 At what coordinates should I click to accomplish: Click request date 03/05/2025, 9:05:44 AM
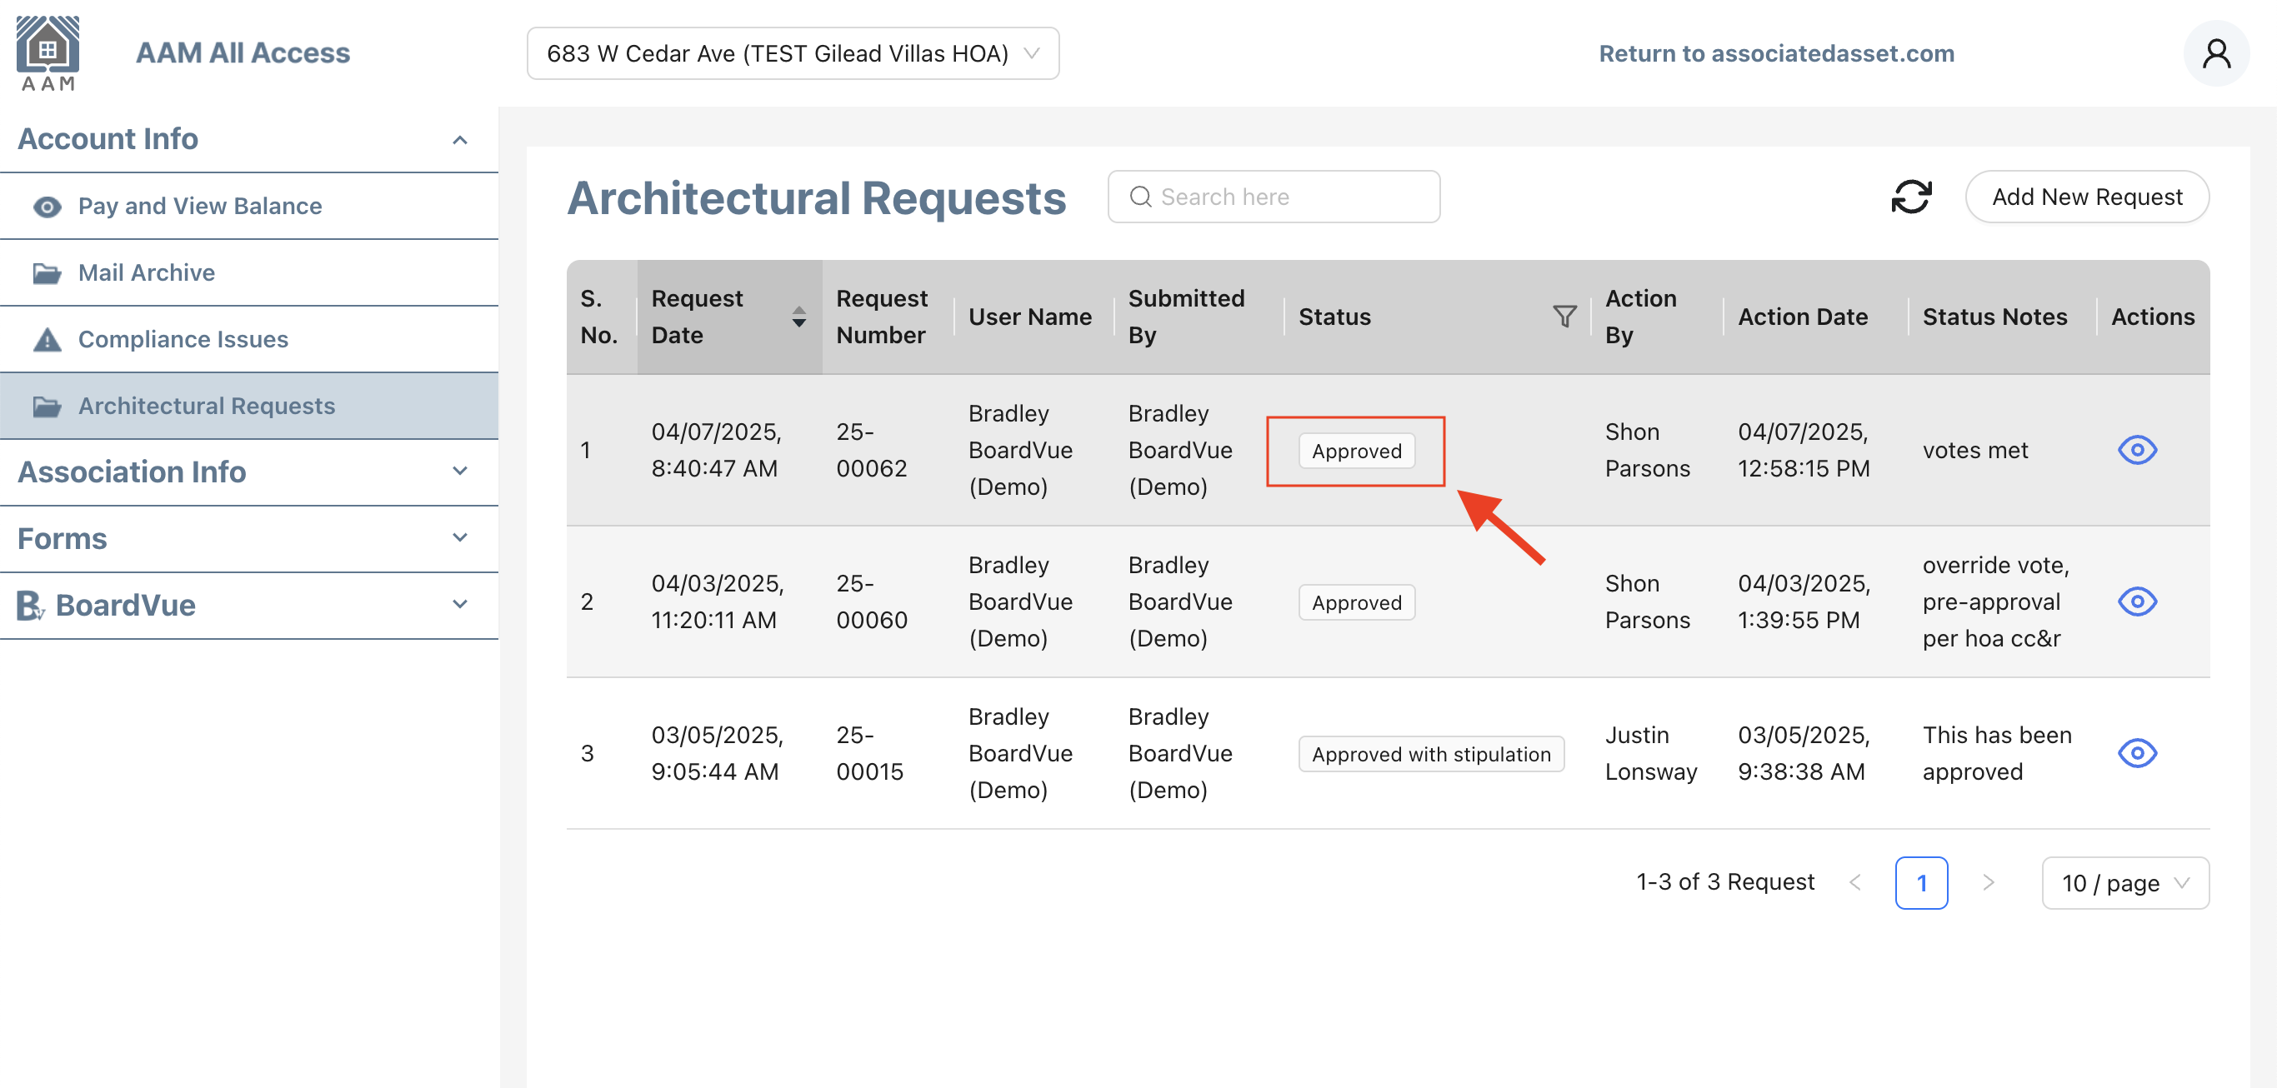[x=717, y=753]
